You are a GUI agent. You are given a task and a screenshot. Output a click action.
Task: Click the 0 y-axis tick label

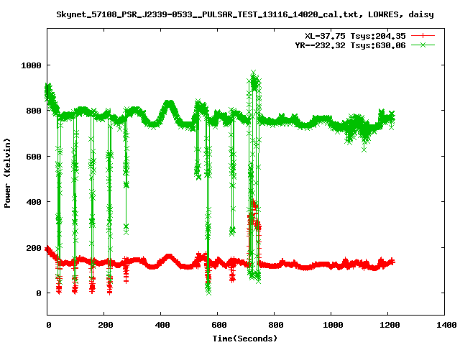pos(39,293)
